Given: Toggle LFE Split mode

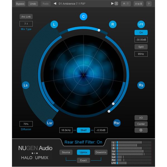Looking at the screenshot, I should 141,47.
